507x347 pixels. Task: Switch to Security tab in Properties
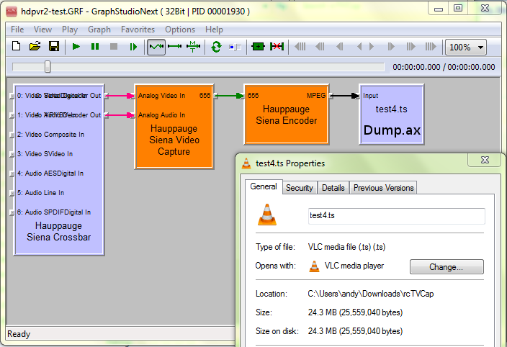coord(300,188)
